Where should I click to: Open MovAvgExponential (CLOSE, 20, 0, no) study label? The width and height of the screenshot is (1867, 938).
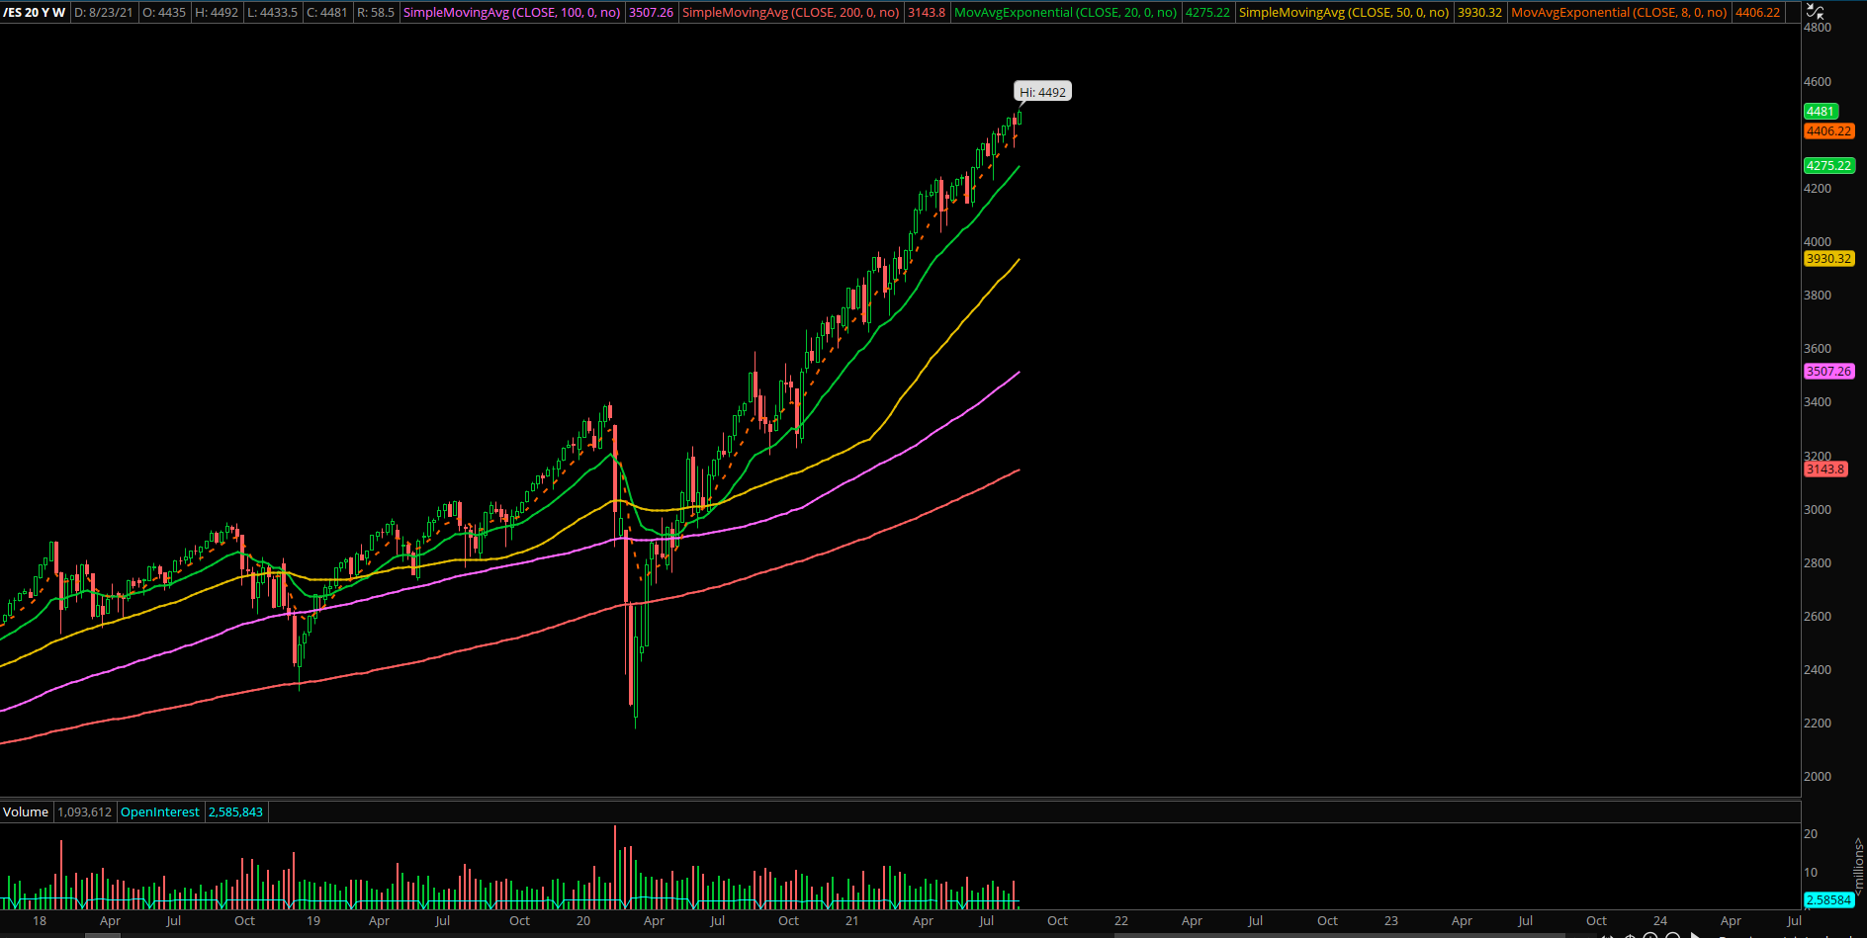pos(1066,13)
